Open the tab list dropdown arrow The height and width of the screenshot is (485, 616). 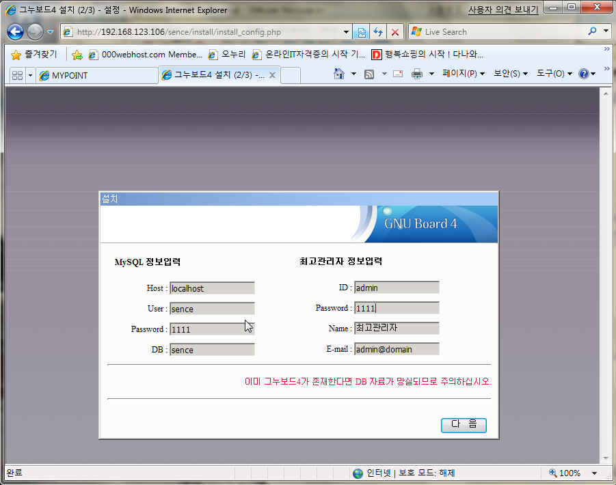tap(30, 75)
